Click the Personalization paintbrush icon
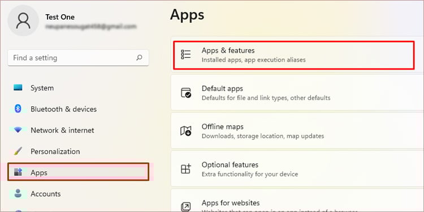The width and height of the screenshot is (424, 212). [x=18, y=151]
